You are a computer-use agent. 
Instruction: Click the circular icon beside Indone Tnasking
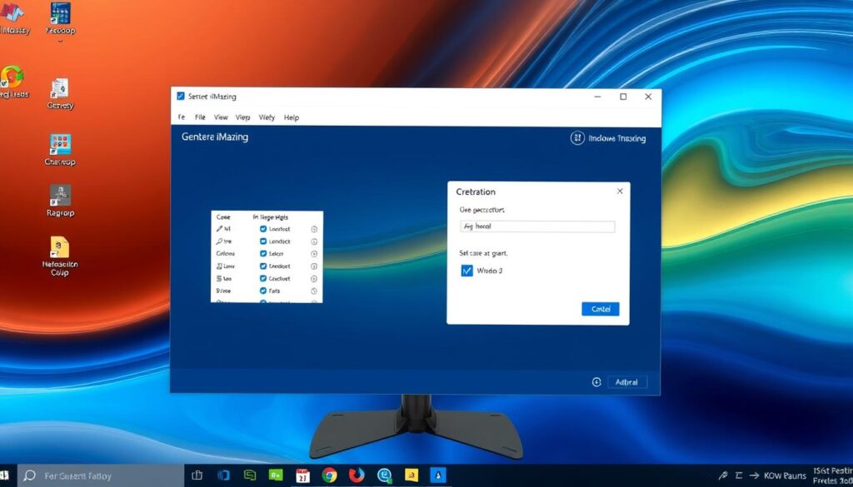577,138
